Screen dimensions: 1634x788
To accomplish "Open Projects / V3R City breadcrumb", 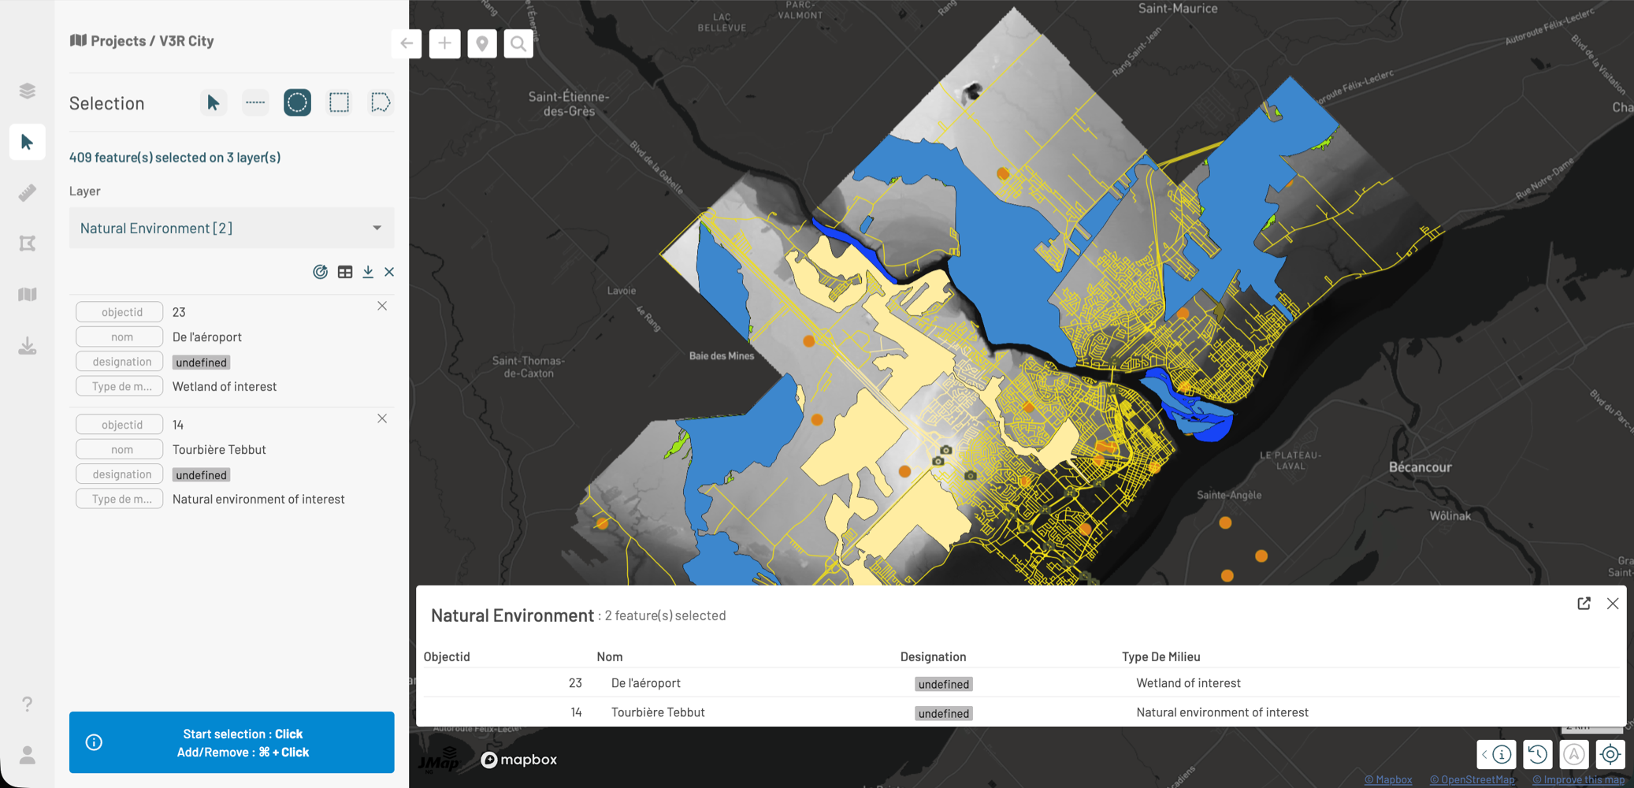I will pos(143,41).
